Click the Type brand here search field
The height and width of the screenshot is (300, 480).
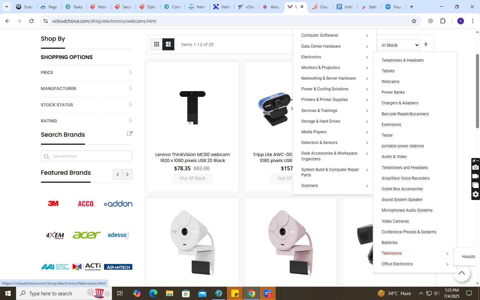87,156
